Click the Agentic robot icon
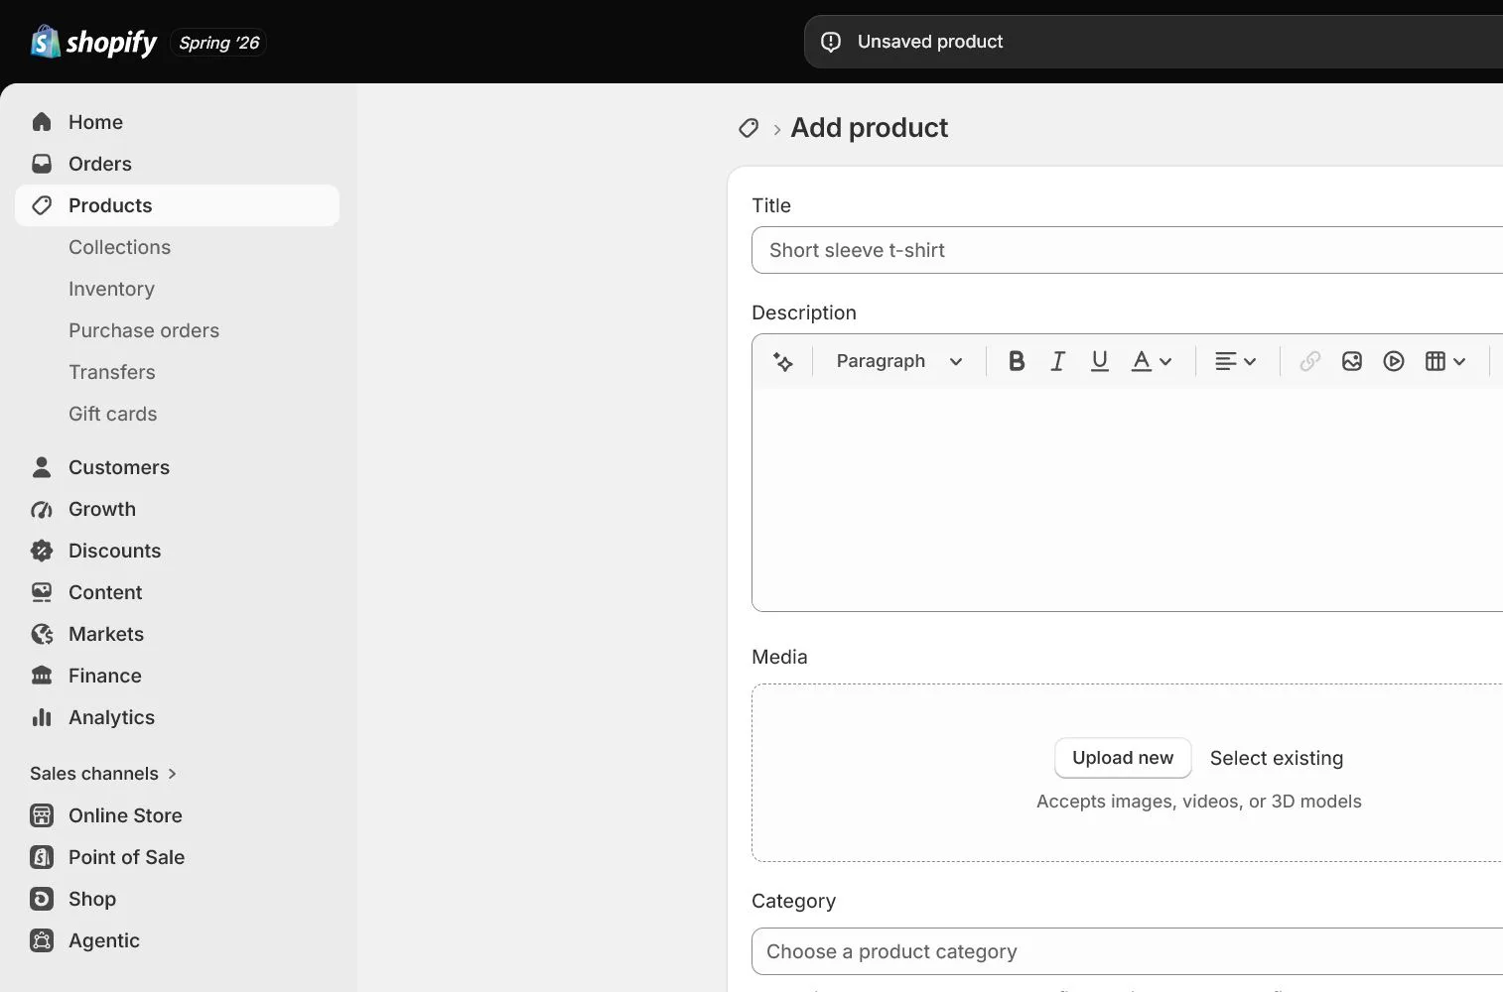1503x992 pixels. coord(42,940)
